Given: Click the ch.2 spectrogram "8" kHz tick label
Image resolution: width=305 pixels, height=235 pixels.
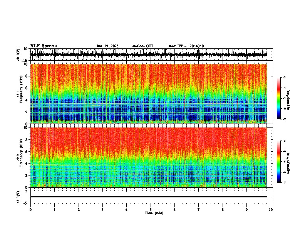Looking at the screenshot, I should coord(27,140).
